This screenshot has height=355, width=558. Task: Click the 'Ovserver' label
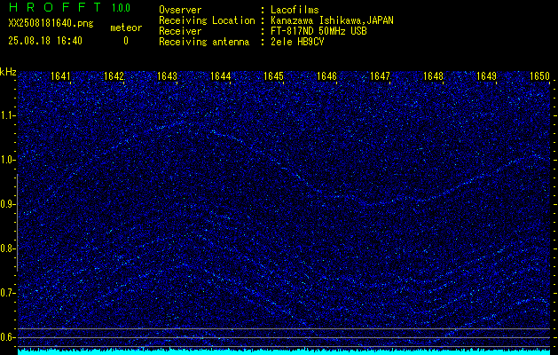coord(180,10)
